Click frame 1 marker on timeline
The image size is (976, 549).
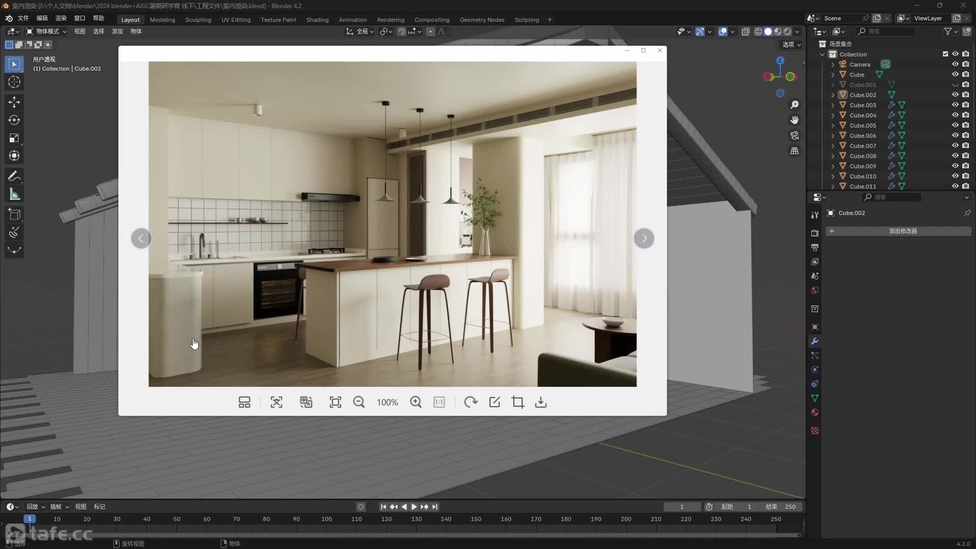(x=29, y=519)
